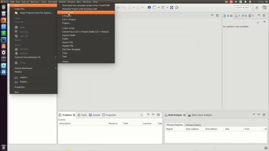
Task: Create a new Task entry
Action: (64, 56)
